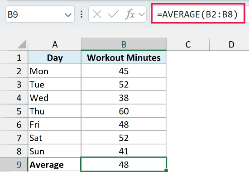Select column B header
249x172 pixels.
pos(124,44)
